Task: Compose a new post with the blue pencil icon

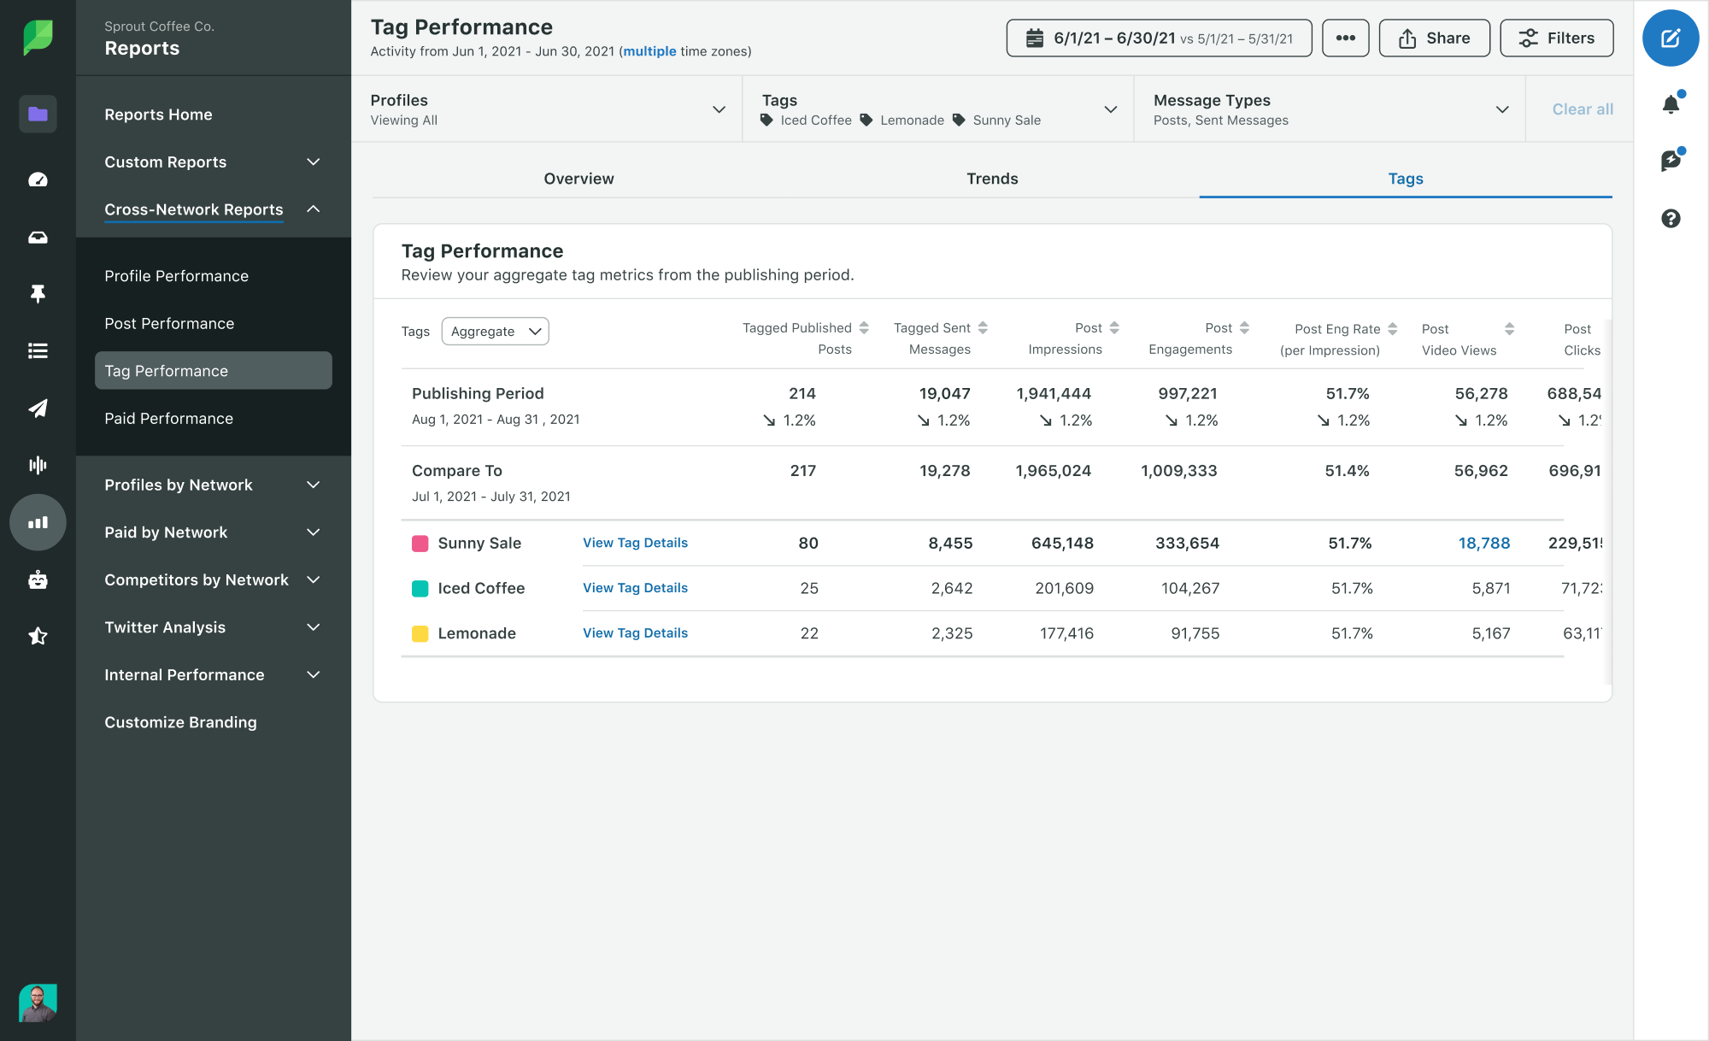Action: (1671, 38)
